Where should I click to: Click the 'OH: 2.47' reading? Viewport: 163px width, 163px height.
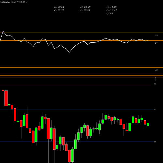click(112, 10)
